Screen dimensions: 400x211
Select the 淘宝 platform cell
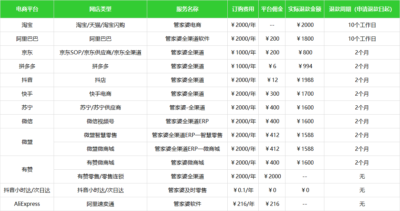[27, 25]
